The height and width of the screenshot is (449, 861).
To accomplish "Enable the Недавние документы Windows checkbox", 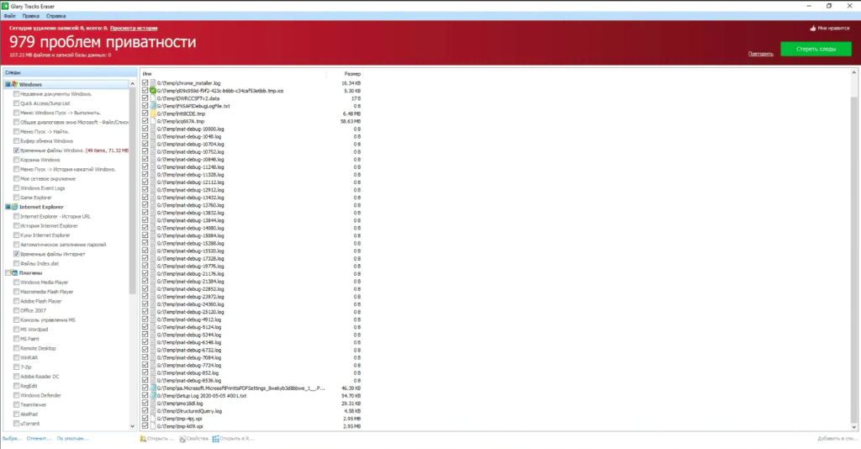I will click(x=17, y=94).
